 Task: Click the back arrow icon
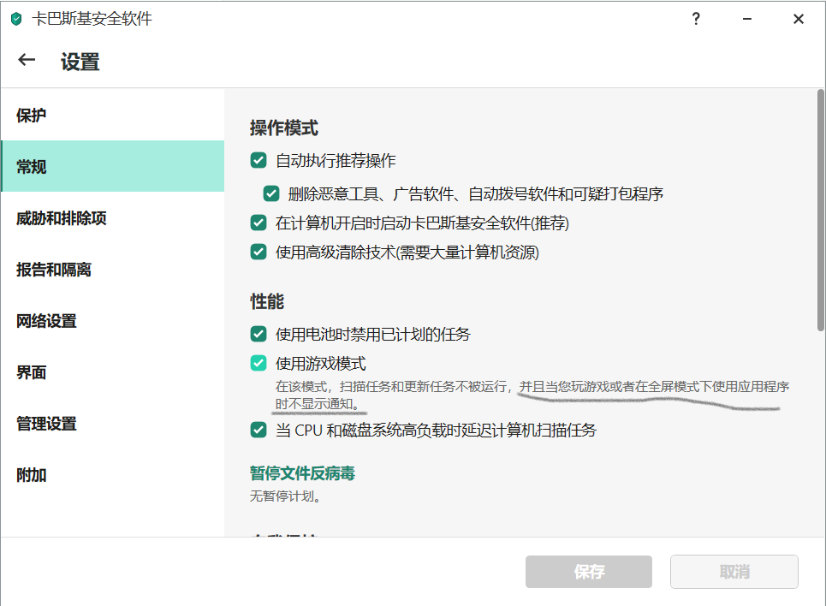[27, 60]
